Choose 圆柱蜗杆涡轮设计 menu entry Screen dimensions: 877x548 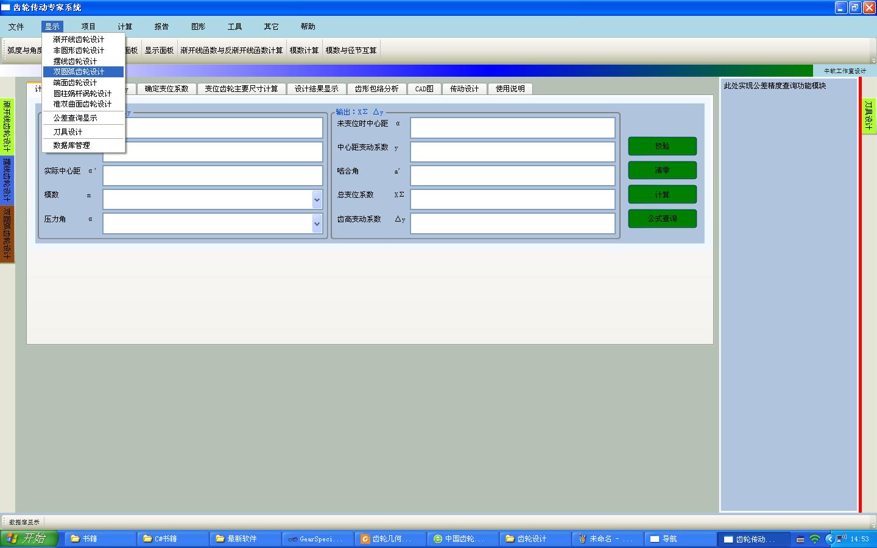pyautogui.click(x=83, y=93)
